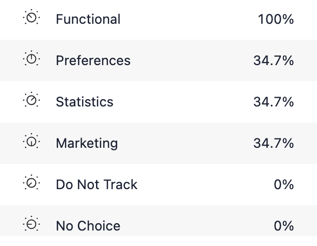Click the 34.7% value for Statistics
Screen dimensions: 317x246
point(273,102)
